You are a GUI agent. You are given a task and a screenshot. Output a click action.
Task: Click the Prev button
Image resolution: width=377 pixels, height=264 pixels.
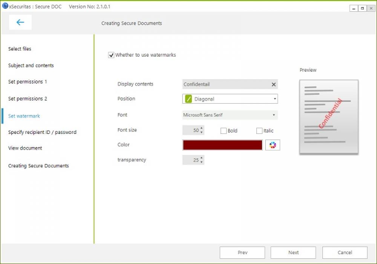click(242, 252)
